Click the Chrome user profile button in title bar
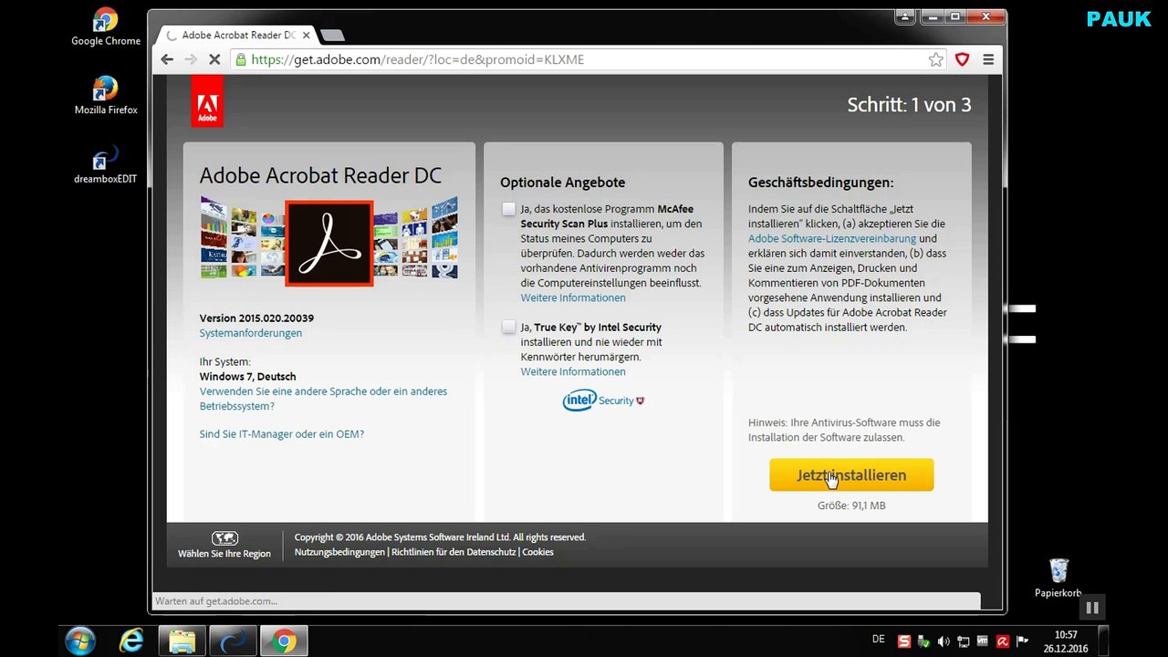The height and width of the screenshot is (657, 1168). pyautogui.click(x=905, y=16)
